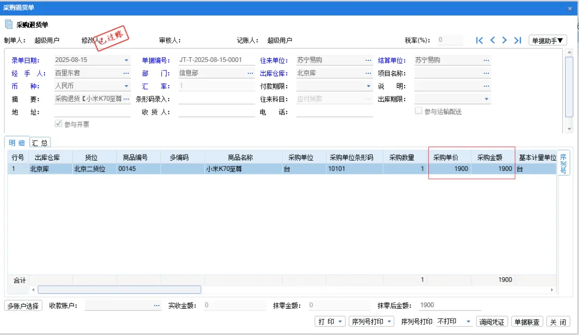Click 调阅凭证 button
The height and width of the screenshot is (335, 579).
[x=492, y=322]
